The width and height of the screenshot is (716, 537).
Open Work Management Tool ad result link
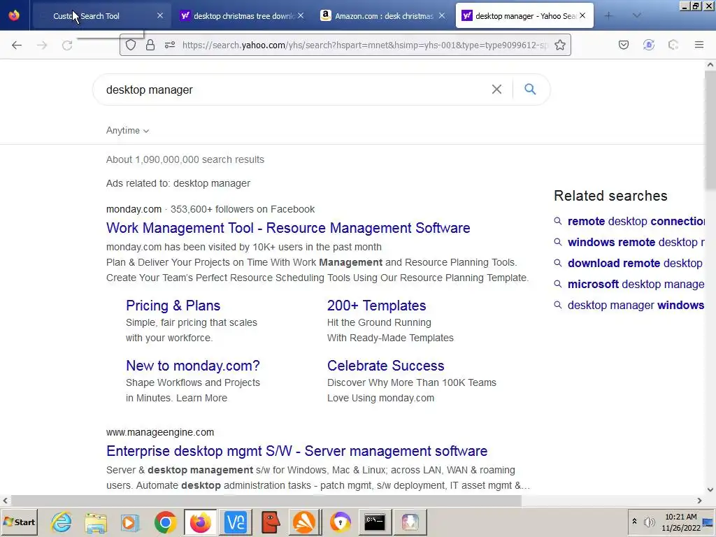point(288,228)
